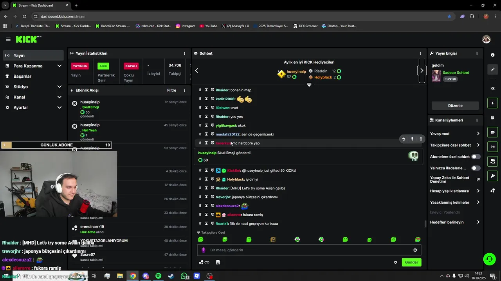This screenshot has height=281, width=501.
Task: Click the pencil edit icon in right sidebar
Action: (x=493, y=69)
